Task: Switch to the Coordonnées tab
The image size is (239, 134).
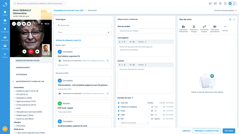Action: 23,67
